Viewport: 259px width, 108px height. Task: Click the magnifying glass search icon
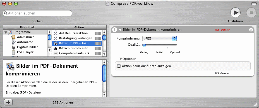click(6, 13)
